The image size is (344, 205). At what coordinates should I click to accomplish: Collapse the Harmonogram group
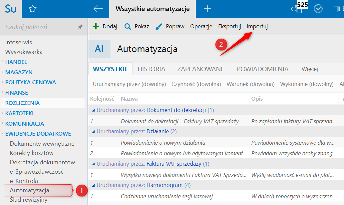click(x=94, y=185)
